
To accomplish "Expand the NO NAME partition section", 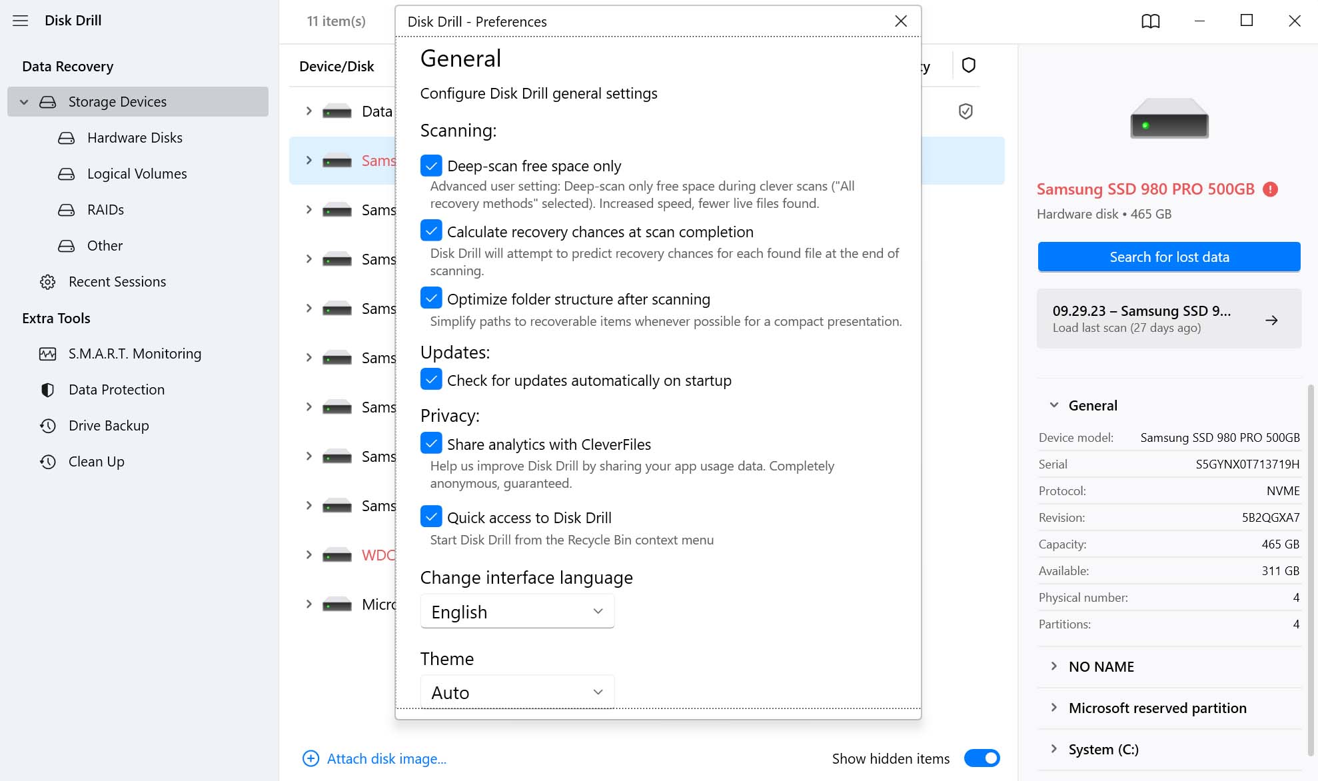I will click(x=1053, y=666).
